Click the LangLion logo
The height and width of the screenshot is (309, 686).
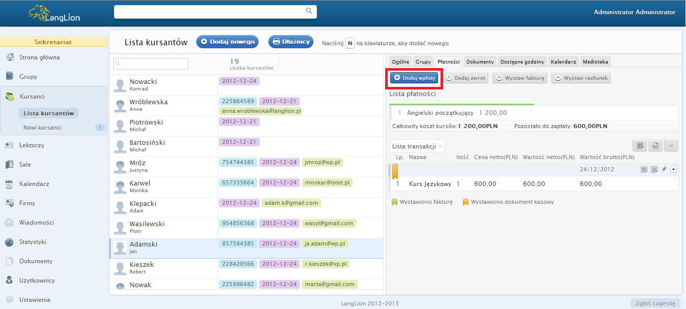pos(54,14)
